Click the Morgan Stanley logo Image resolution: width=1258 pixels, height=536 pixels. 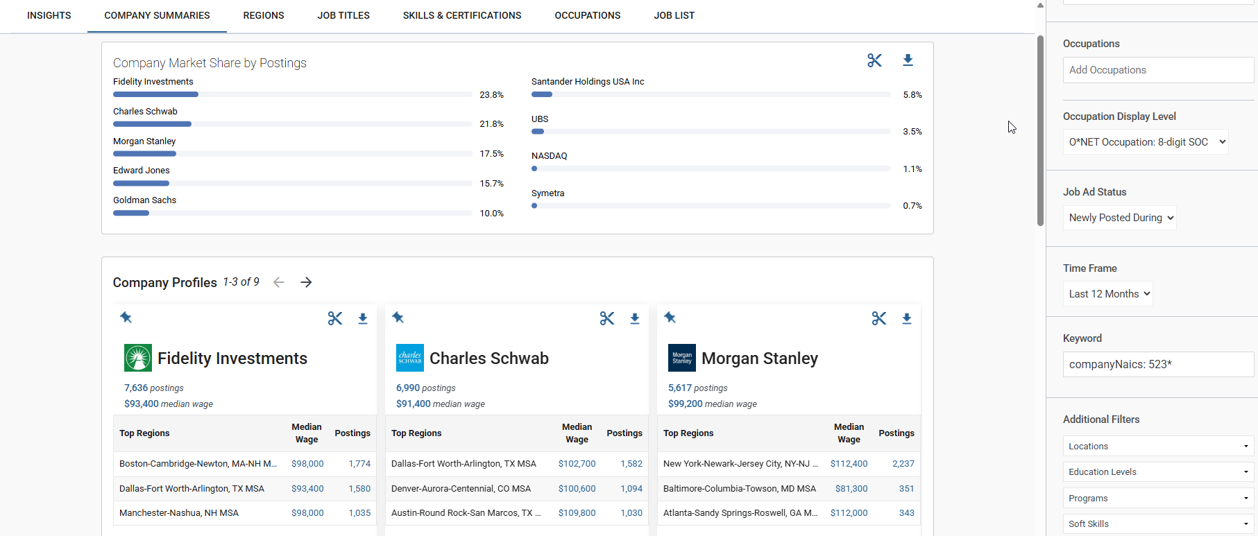pyautogui.click(x=682, y=358)
